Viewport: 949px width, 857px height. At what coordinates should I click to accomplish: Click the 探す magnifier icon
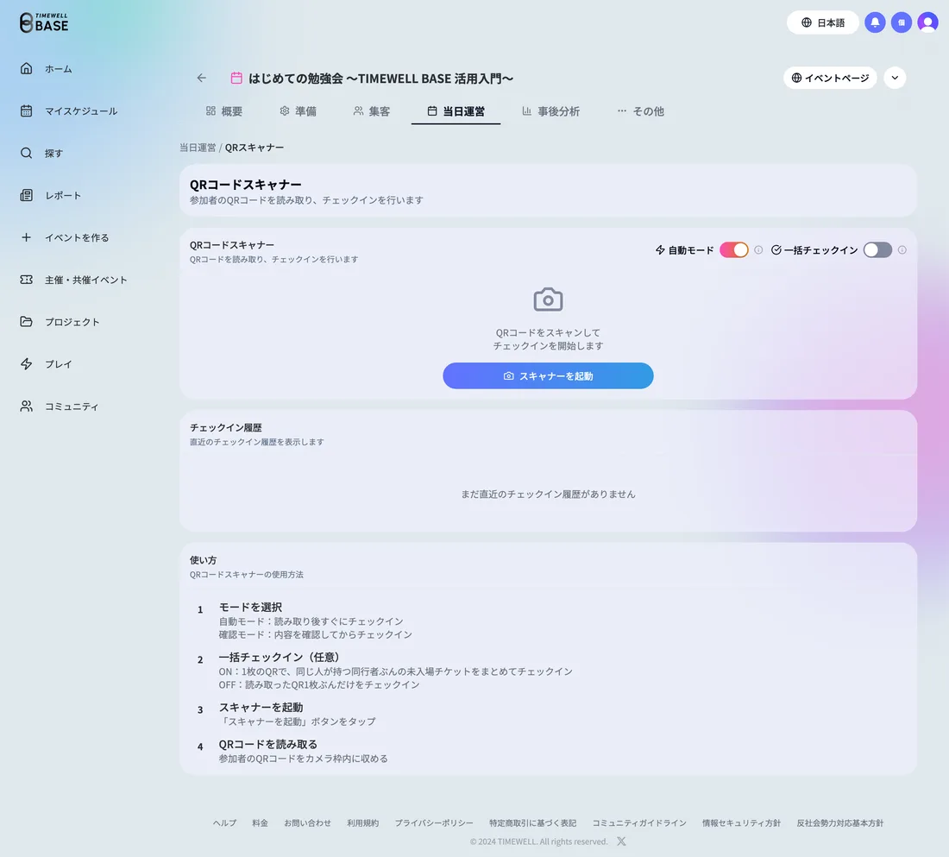26,153
